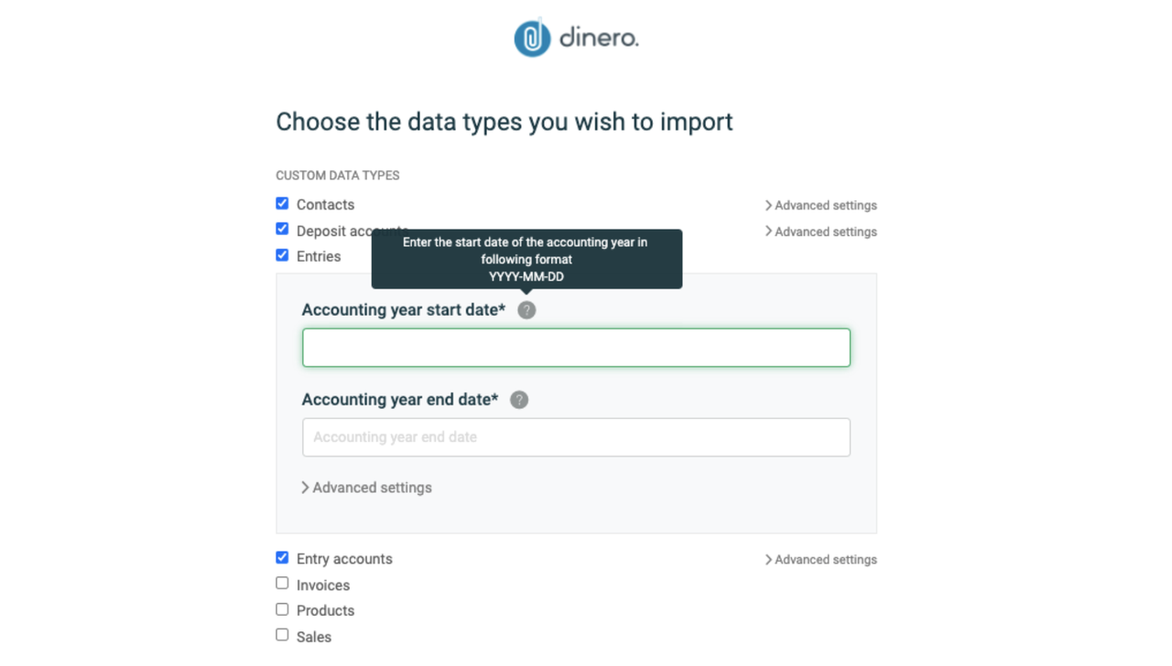Viewport: 1172px width, 666px height.
Task: Uncheck the Entries checkbox
Action: [x=282, y=255]
